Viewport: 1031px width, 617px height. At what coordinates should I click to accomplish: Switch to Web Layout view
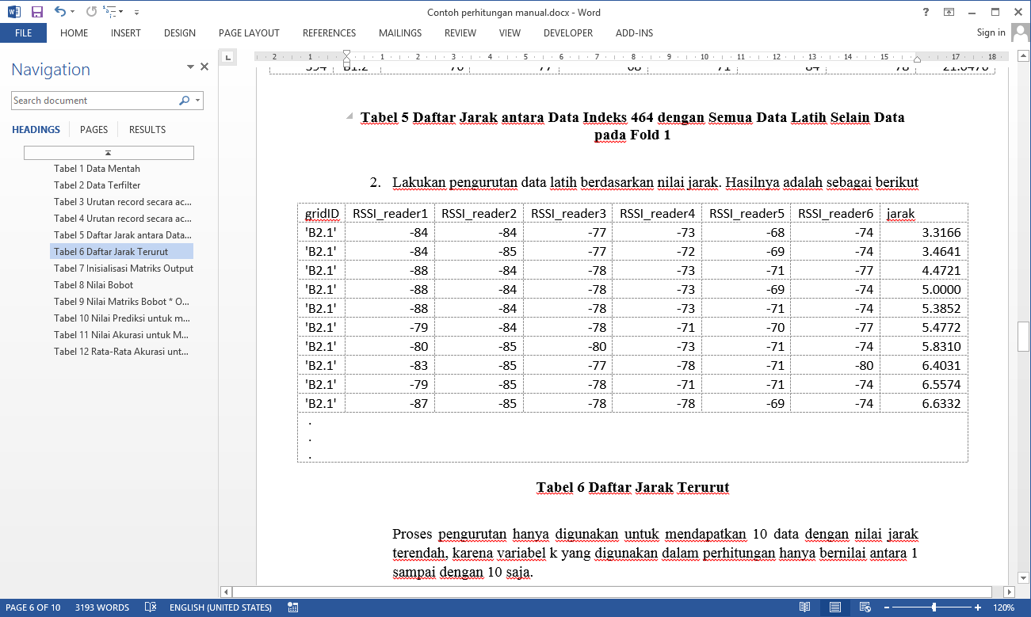click(x=865, y=607)
